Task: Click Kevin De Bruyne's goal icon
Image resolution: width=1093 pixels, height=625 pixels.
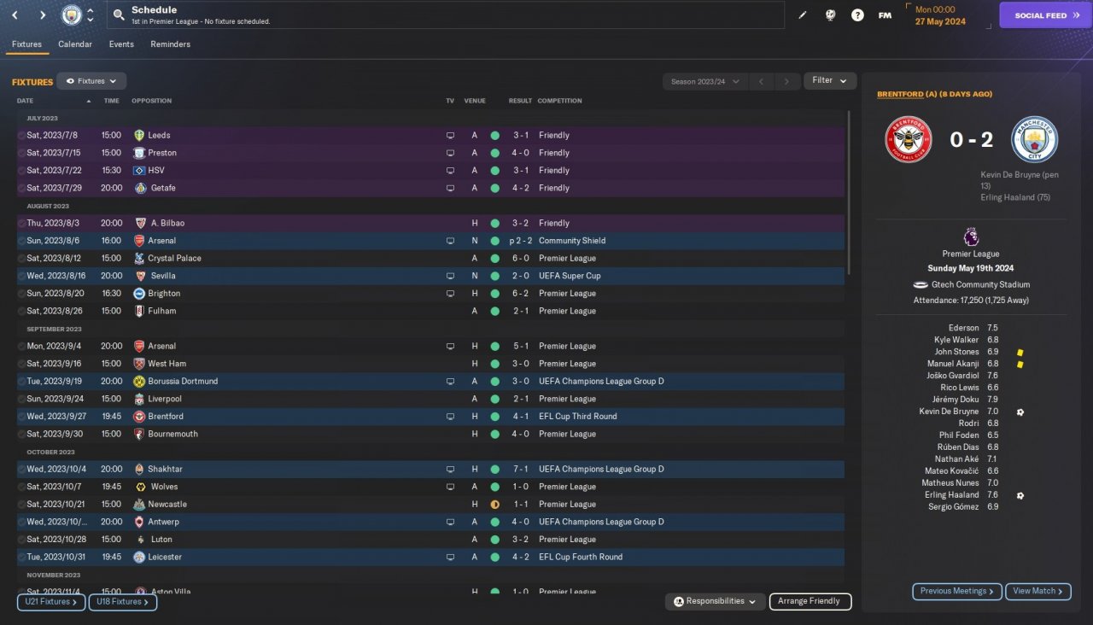Action: pyautogui.click(x=1020, y=412)
